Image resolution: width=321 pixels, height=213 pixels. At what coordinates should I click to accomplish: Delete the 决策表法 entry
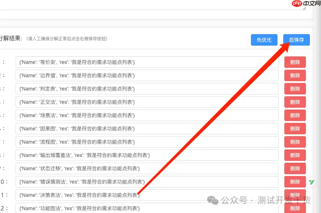coord(295,195)
